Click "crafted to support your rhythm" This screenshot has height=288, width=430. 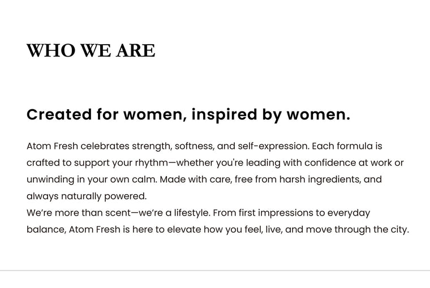click(x=96, y=163)
